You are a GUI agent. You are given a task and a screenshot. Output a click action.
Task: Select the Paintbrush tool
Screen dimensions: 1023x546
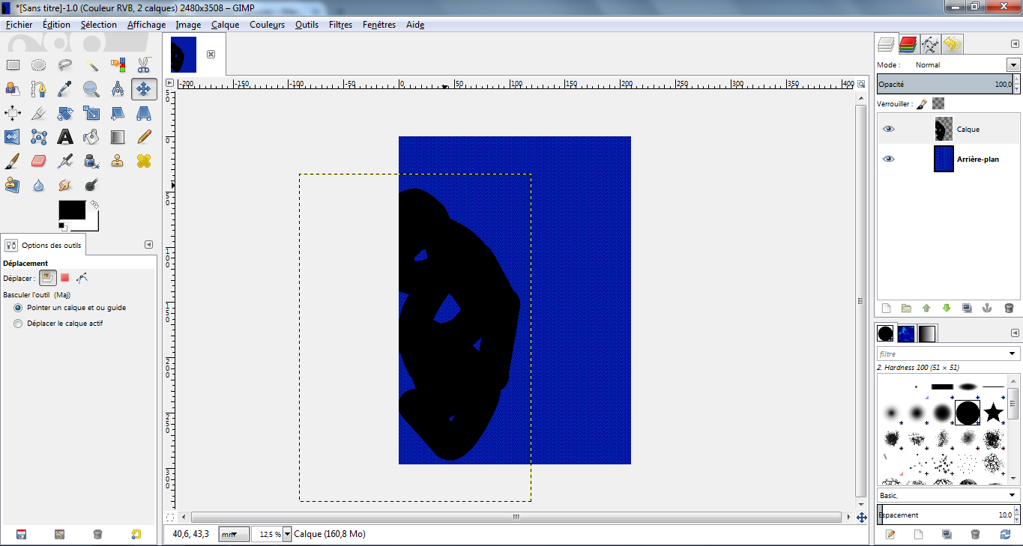click(x=13, y=161)
